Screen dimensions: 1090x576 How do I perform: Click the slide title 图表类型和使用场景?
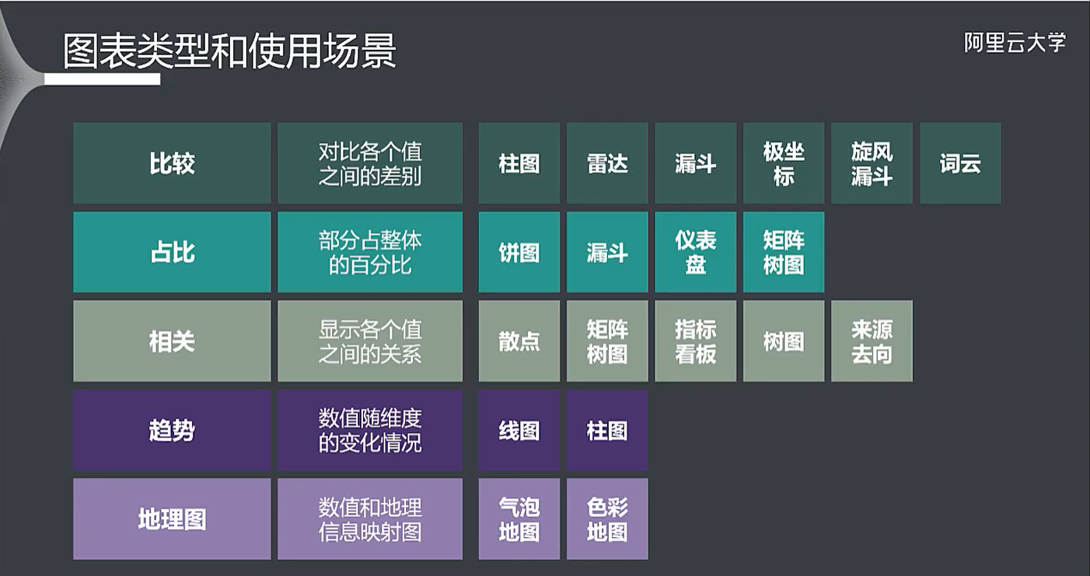[x=230, y=51]
